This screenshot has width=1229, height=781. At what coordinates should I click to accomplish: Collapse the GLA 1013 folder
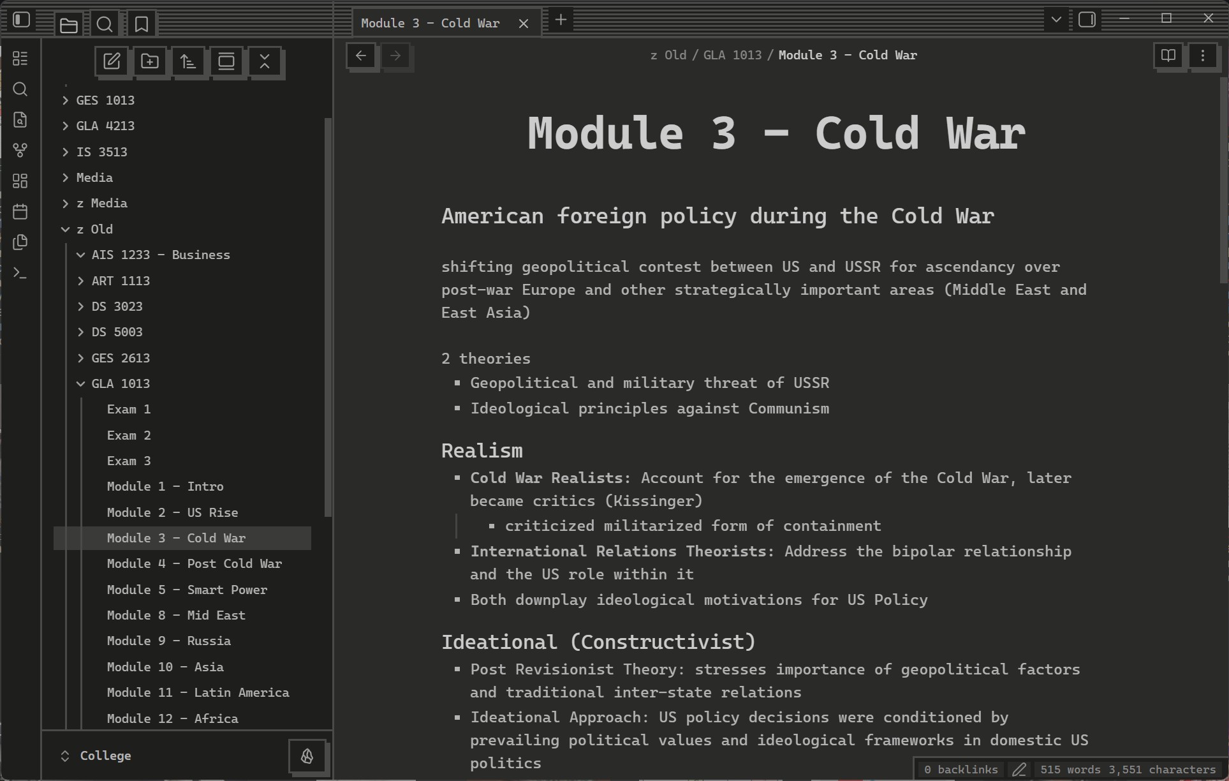(x=81, y=383)
